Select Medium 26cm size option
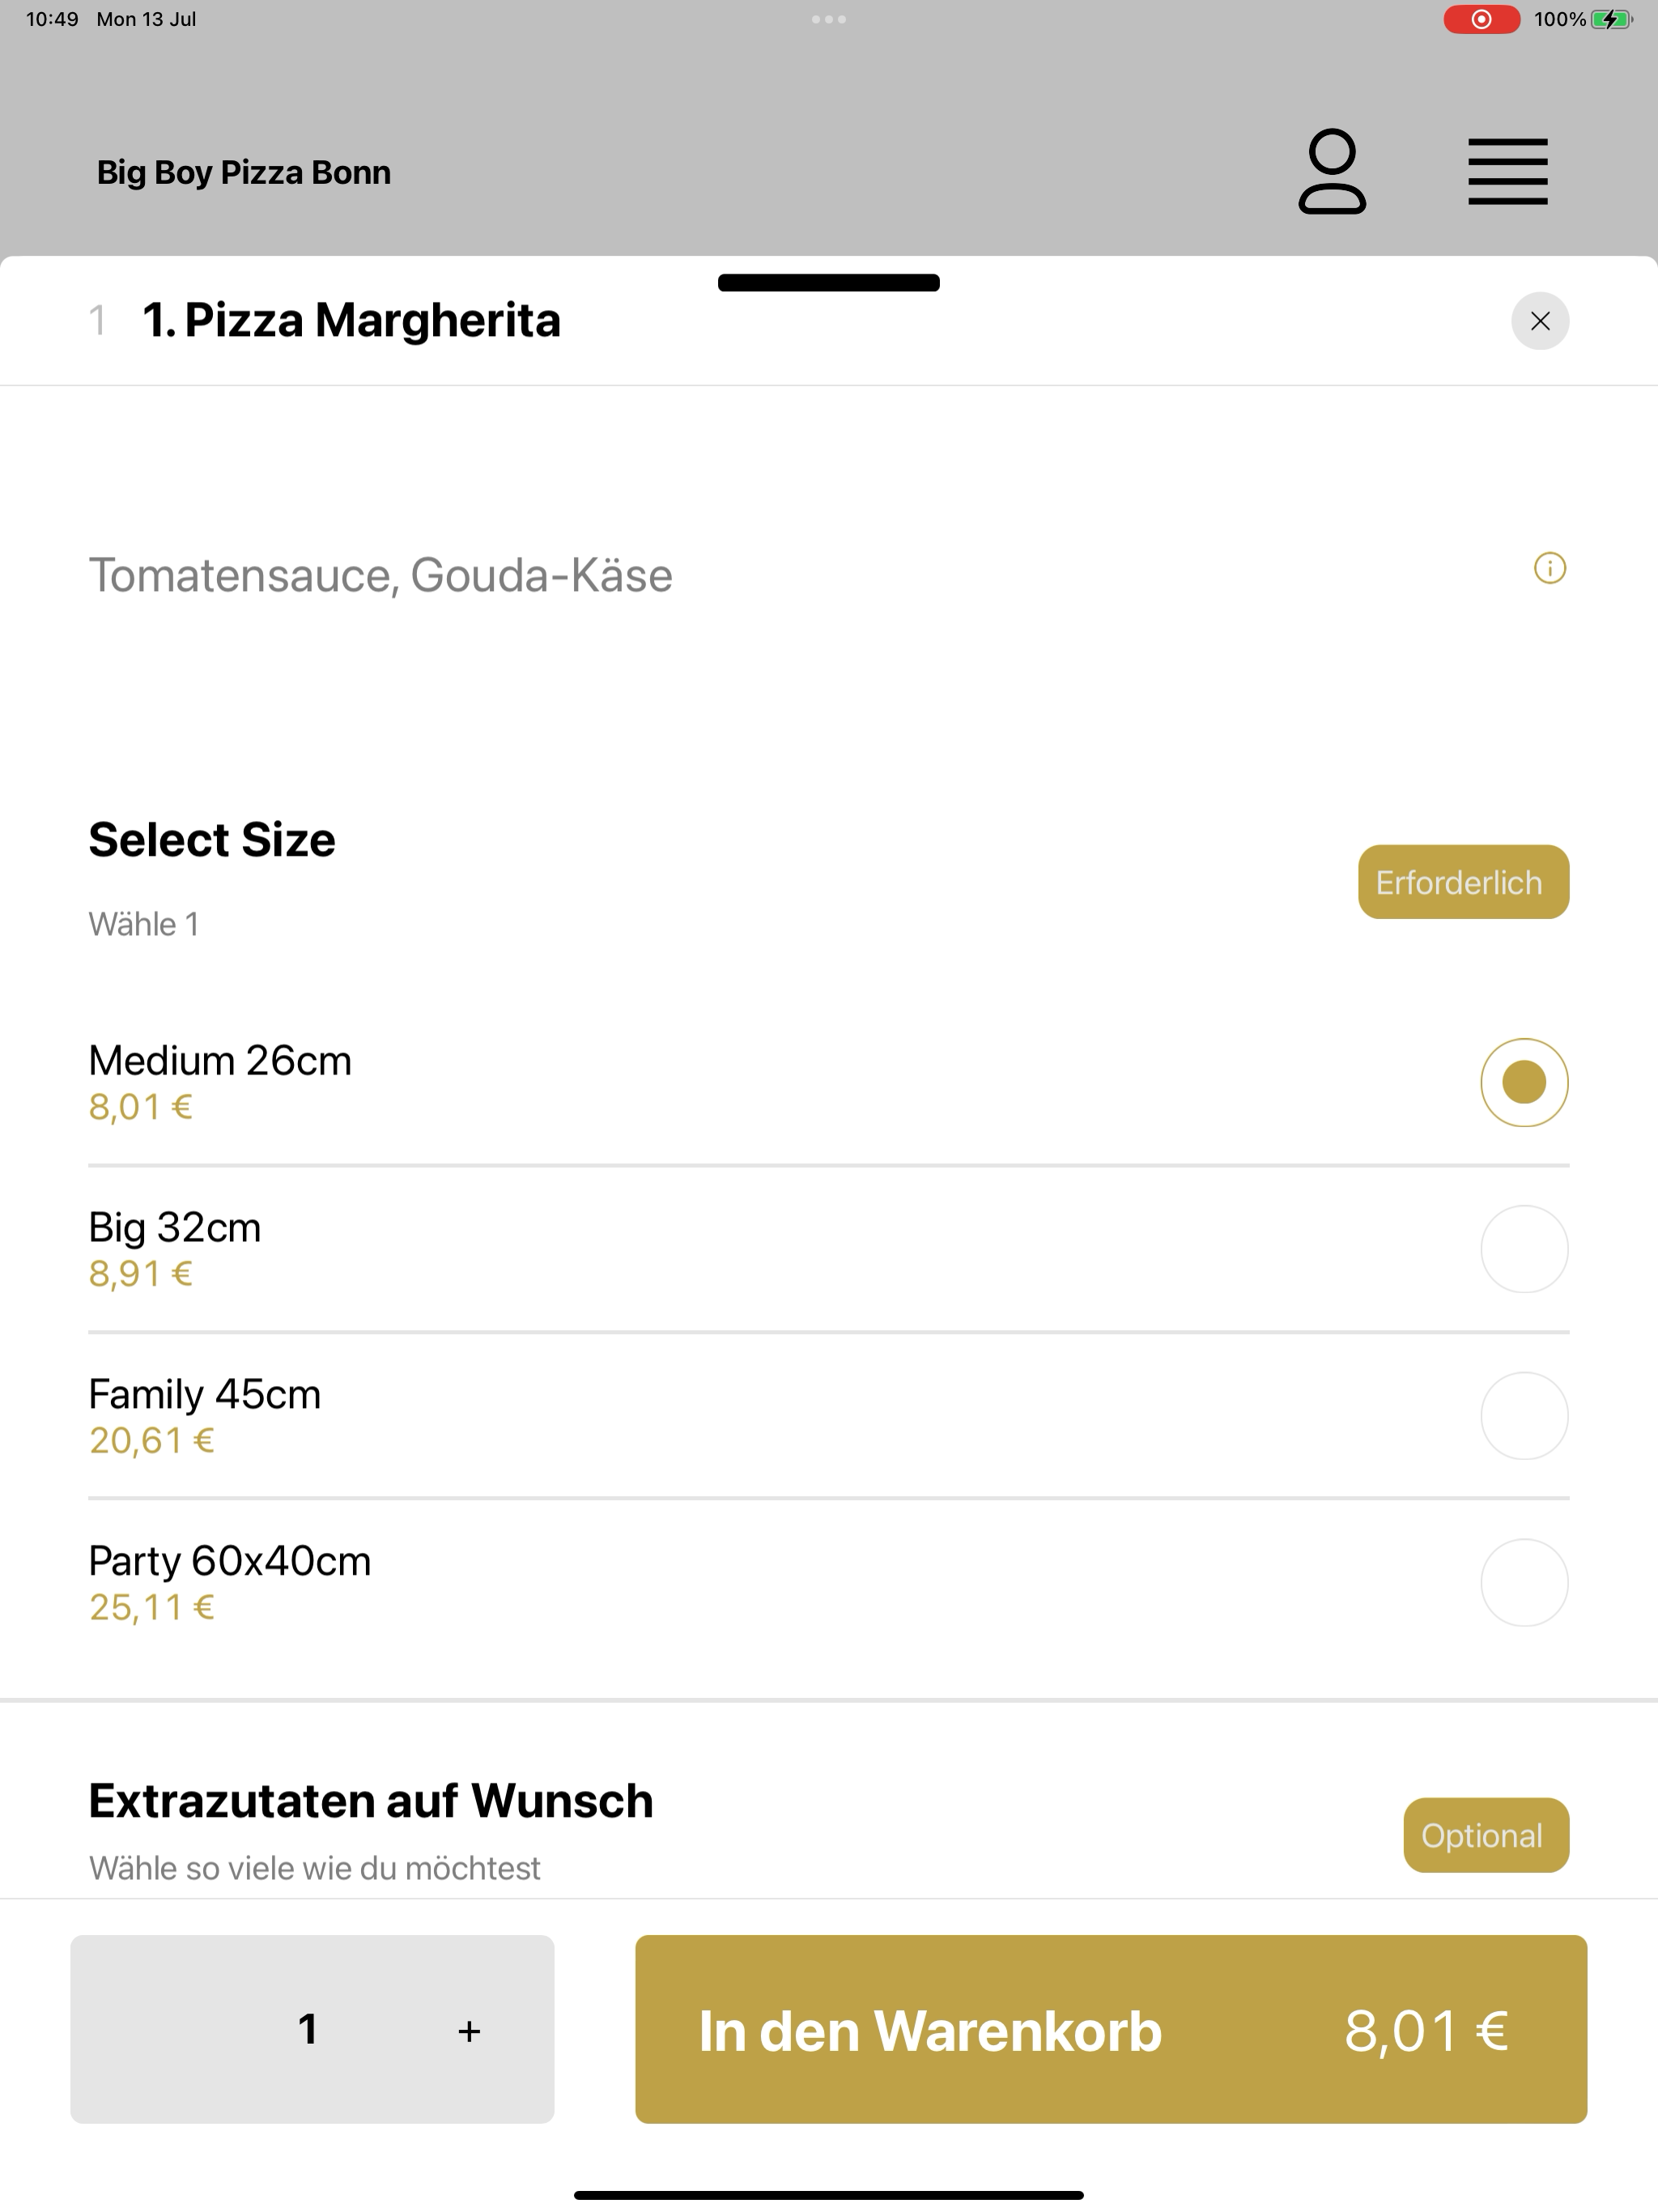Viewport: 1658px width, 2212px height. tap(1523, 1082)
